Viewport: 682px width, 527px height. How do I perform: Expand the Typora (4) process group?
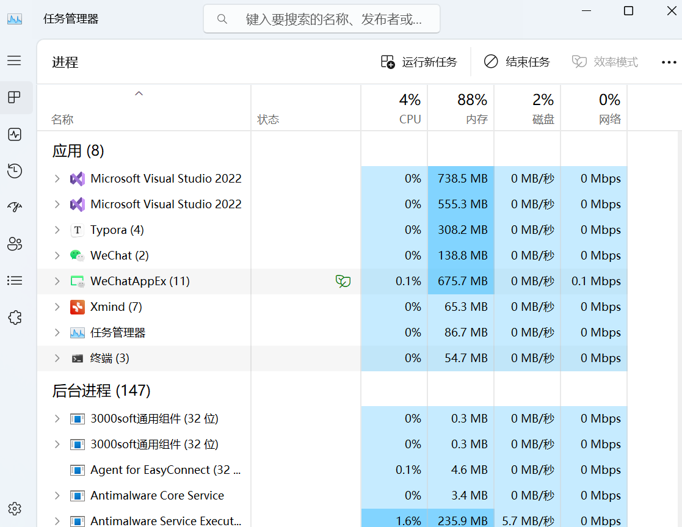click(57, 230)
